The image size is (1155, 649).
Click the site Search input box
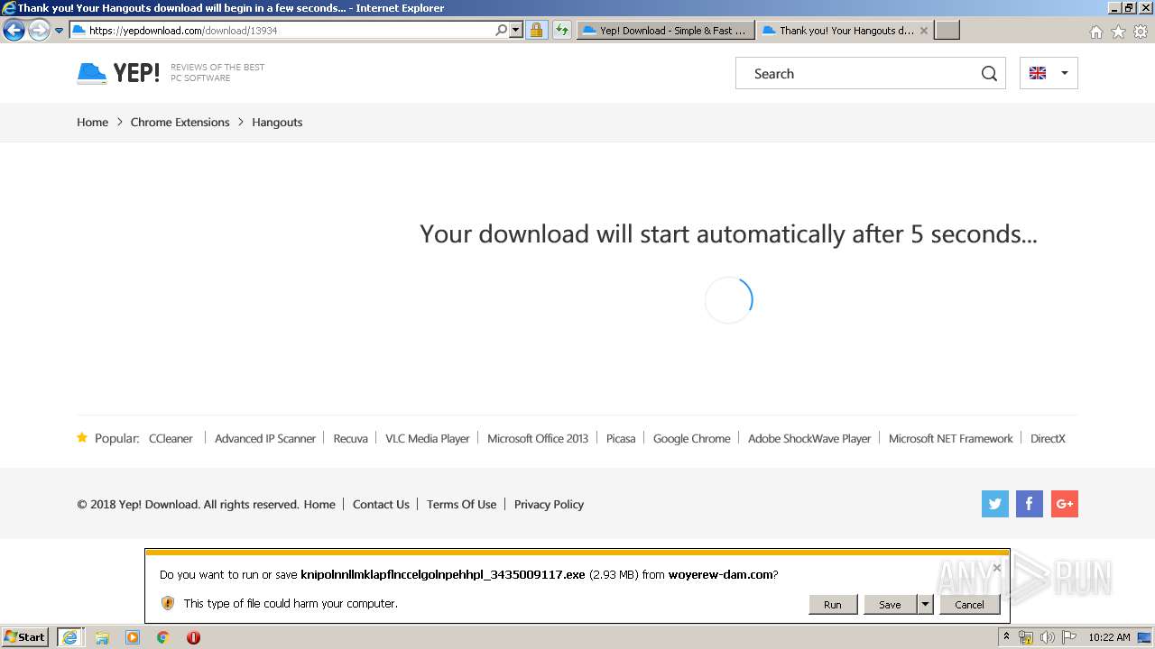coord(858,74)
